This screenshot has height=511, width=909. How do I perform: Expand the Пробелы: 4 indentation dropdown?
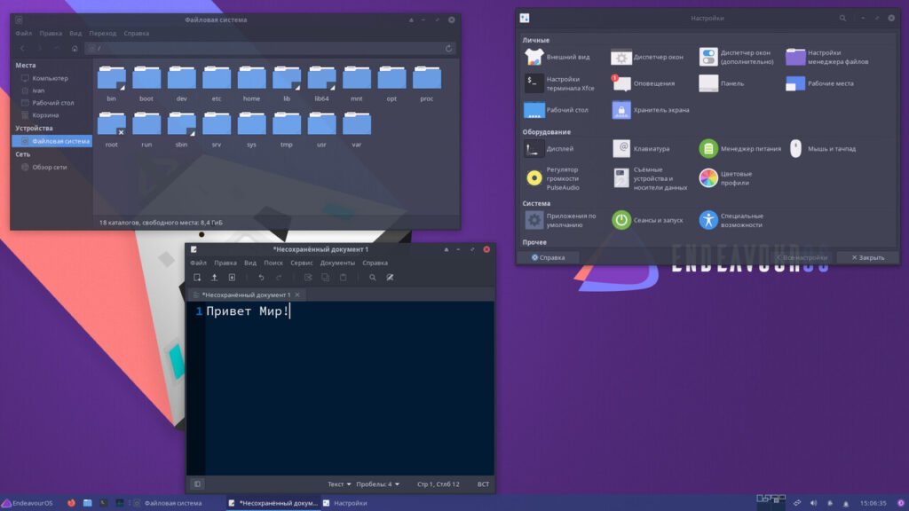(x=377, y=484)
